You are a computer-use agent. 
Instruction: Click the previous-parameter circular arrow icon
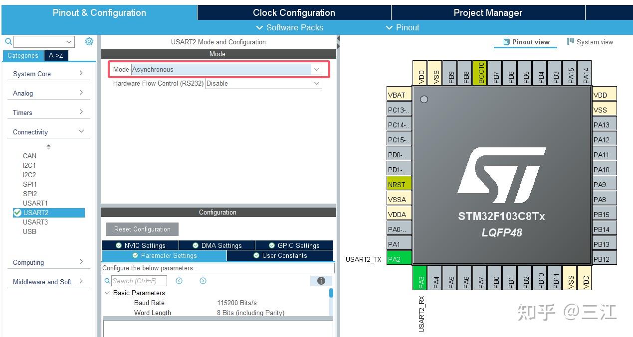(179, 281)
